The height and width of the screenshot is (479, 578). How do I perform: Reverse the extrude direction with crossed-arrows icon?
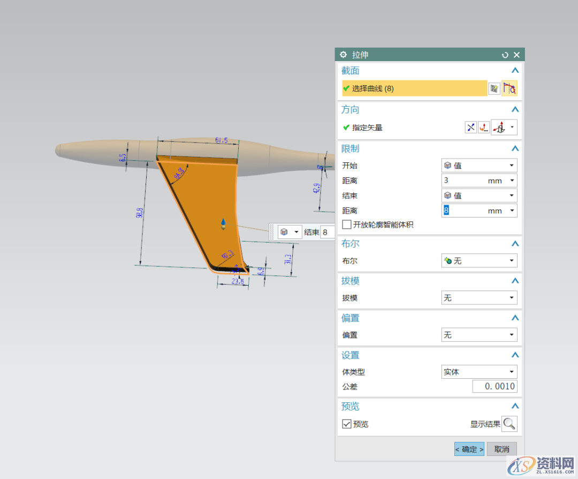pos(470,127)
